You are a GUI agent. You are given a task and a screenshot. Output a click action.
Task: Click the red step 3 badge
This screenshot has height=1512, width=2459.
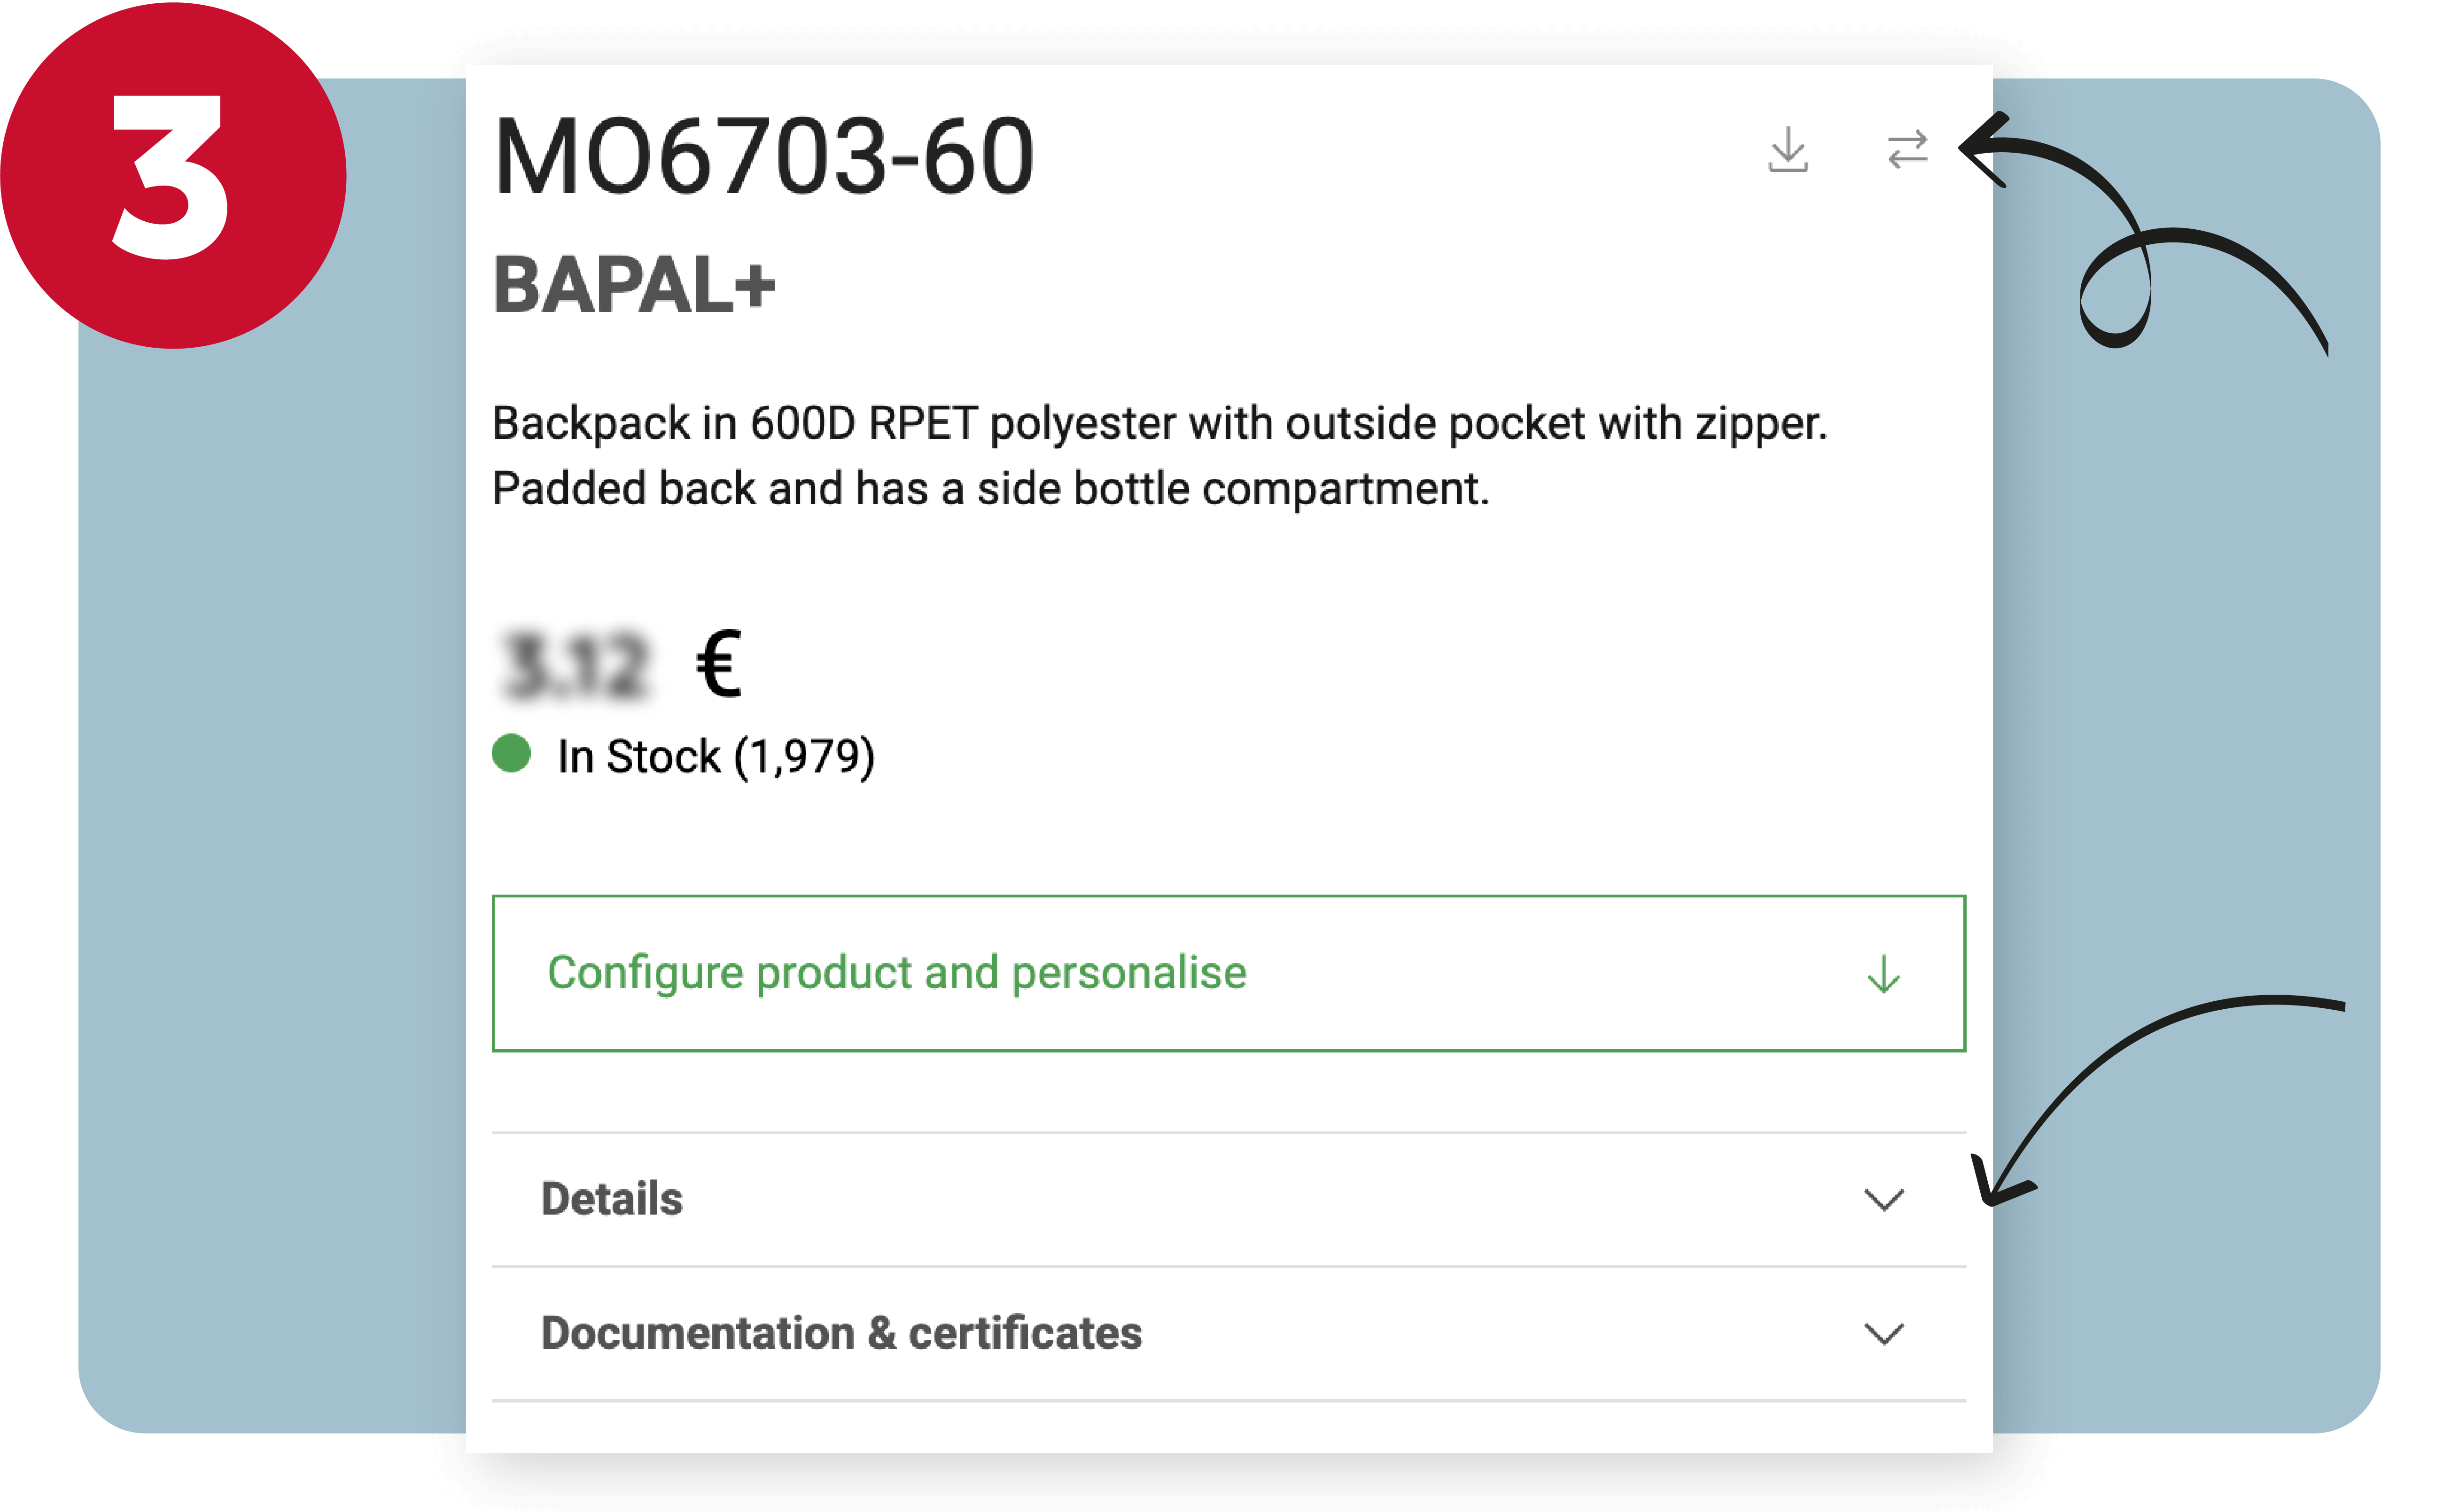coord(173,176)
